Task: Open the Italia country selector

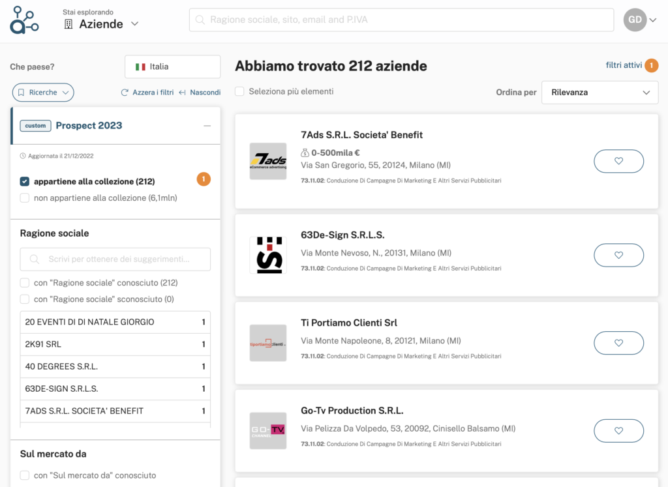Action: point(172,66)
